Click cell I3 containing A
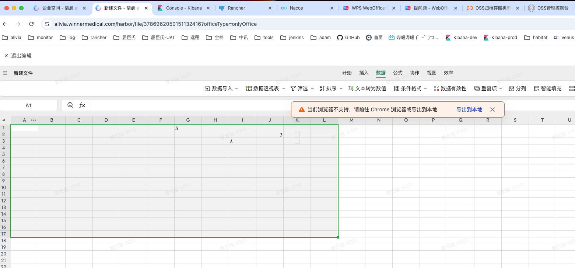Viewport: 575px width, 268px height. [243, 141]
